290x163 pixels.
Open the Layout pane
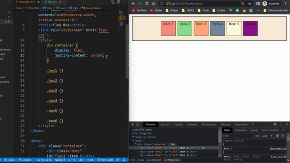click(254, 130)
